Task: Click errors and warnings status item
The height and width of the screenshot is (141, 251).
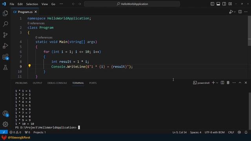Action: (15, 132)
